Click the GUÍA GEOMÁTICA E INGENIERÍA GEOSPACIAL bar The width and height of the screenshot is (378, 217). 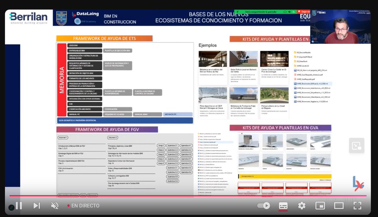(x=125, y=121)
